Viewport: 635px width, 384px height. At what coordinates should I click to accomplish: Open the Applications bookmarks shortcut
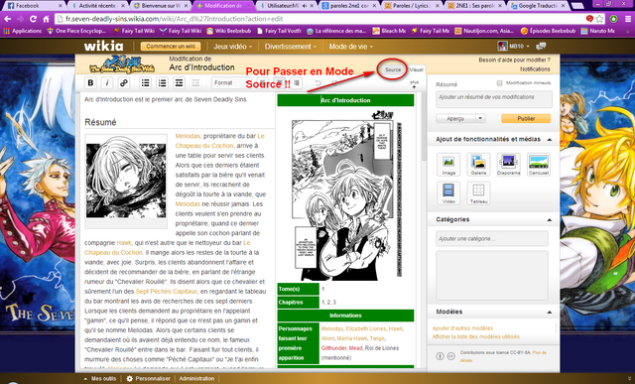[22, 31]
